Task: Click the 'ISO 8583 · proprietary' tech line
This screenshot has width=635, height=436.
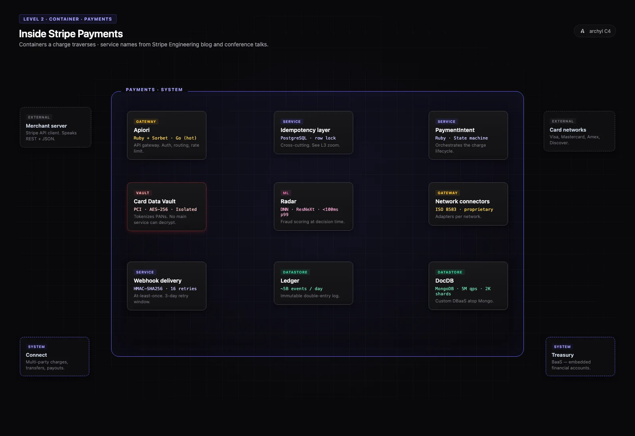Action: pyautogui.click(x=464, y=209)
